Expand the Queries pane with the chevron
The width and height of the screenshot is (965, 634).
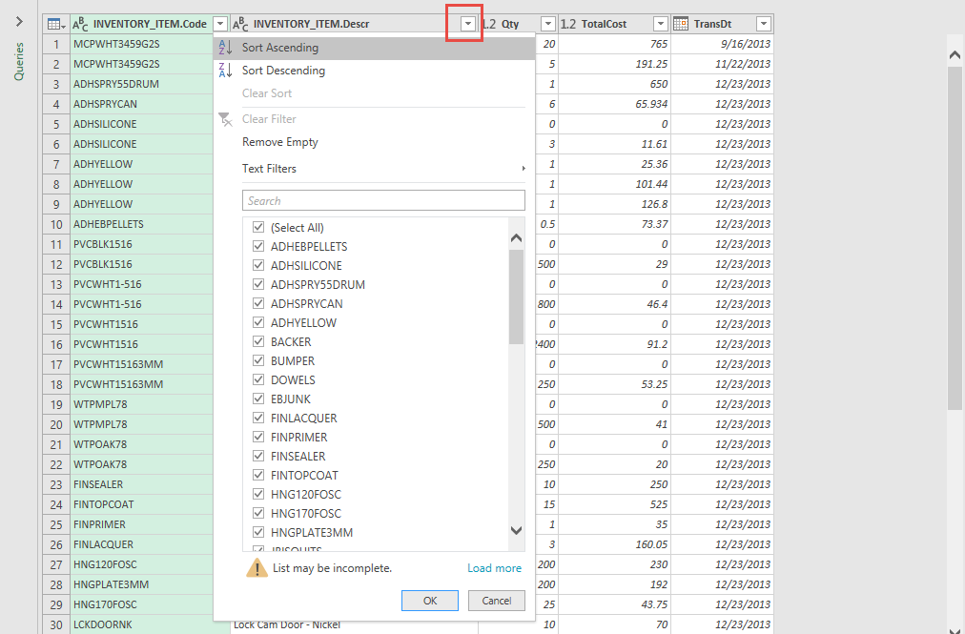click(19, 21)
